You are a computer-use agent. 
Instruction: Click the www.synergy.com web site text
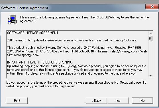(27, 55)
